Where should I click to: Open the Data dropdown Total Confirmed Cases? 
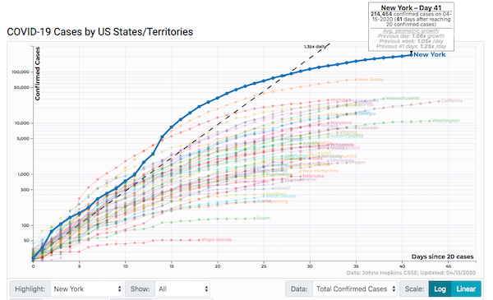point(355,288)
